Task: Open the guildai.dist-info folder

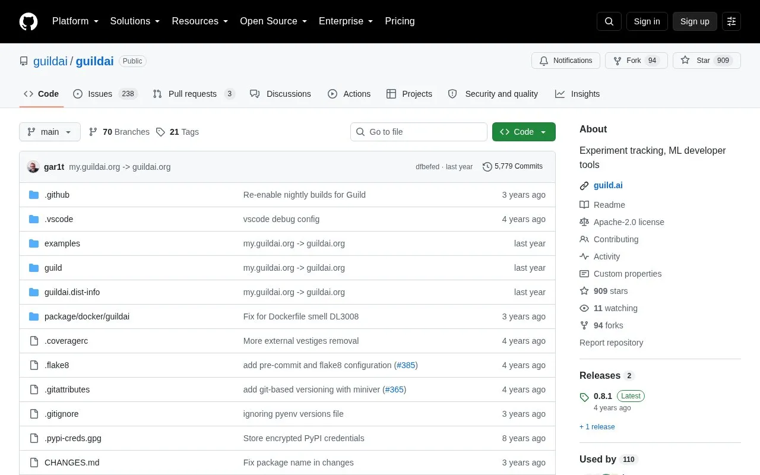Action: coord(72,292)
